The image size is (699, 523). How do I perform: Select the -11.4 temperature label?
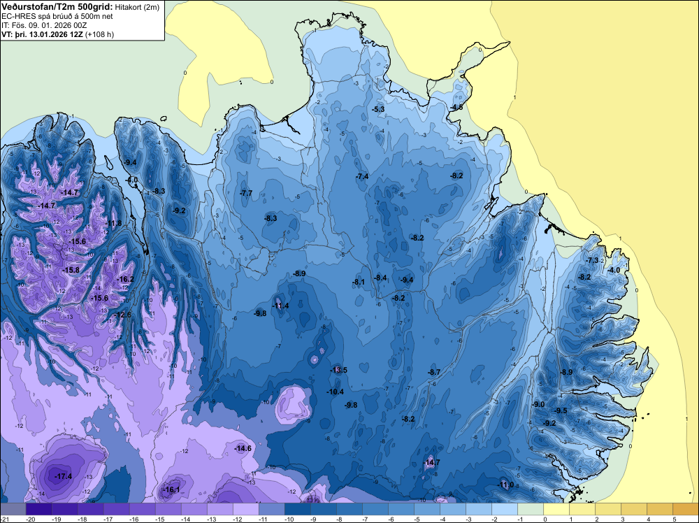(280, 306)
